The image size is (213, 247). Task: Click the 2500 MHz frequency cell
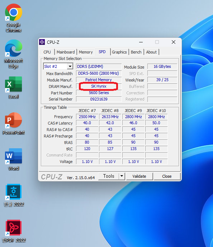click(87, 117)
